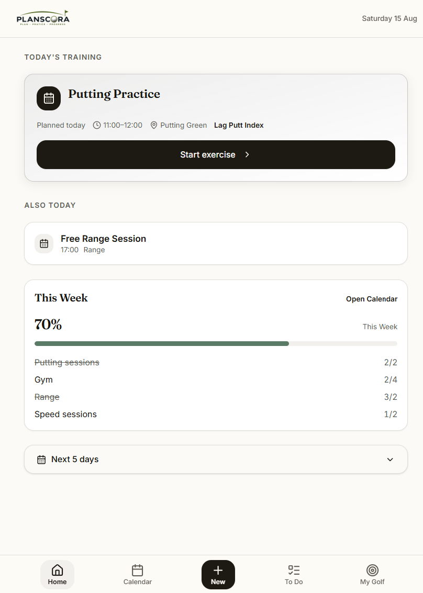Click the Open Calendar link
Screen dimensions: 423x593
(372, 299)
